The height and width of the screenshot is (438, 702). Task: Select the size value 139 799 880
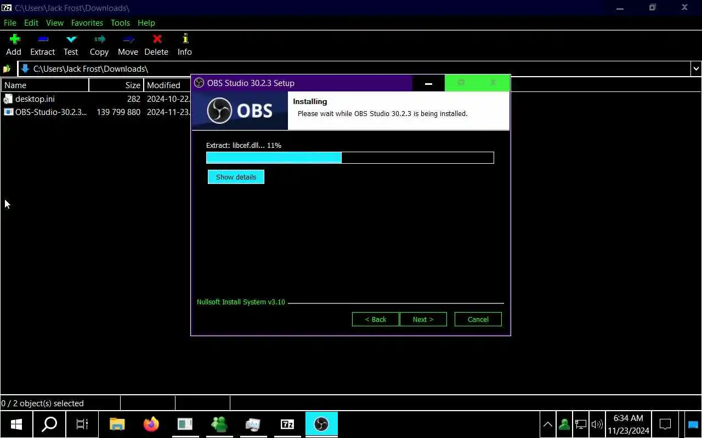point(118,112)
